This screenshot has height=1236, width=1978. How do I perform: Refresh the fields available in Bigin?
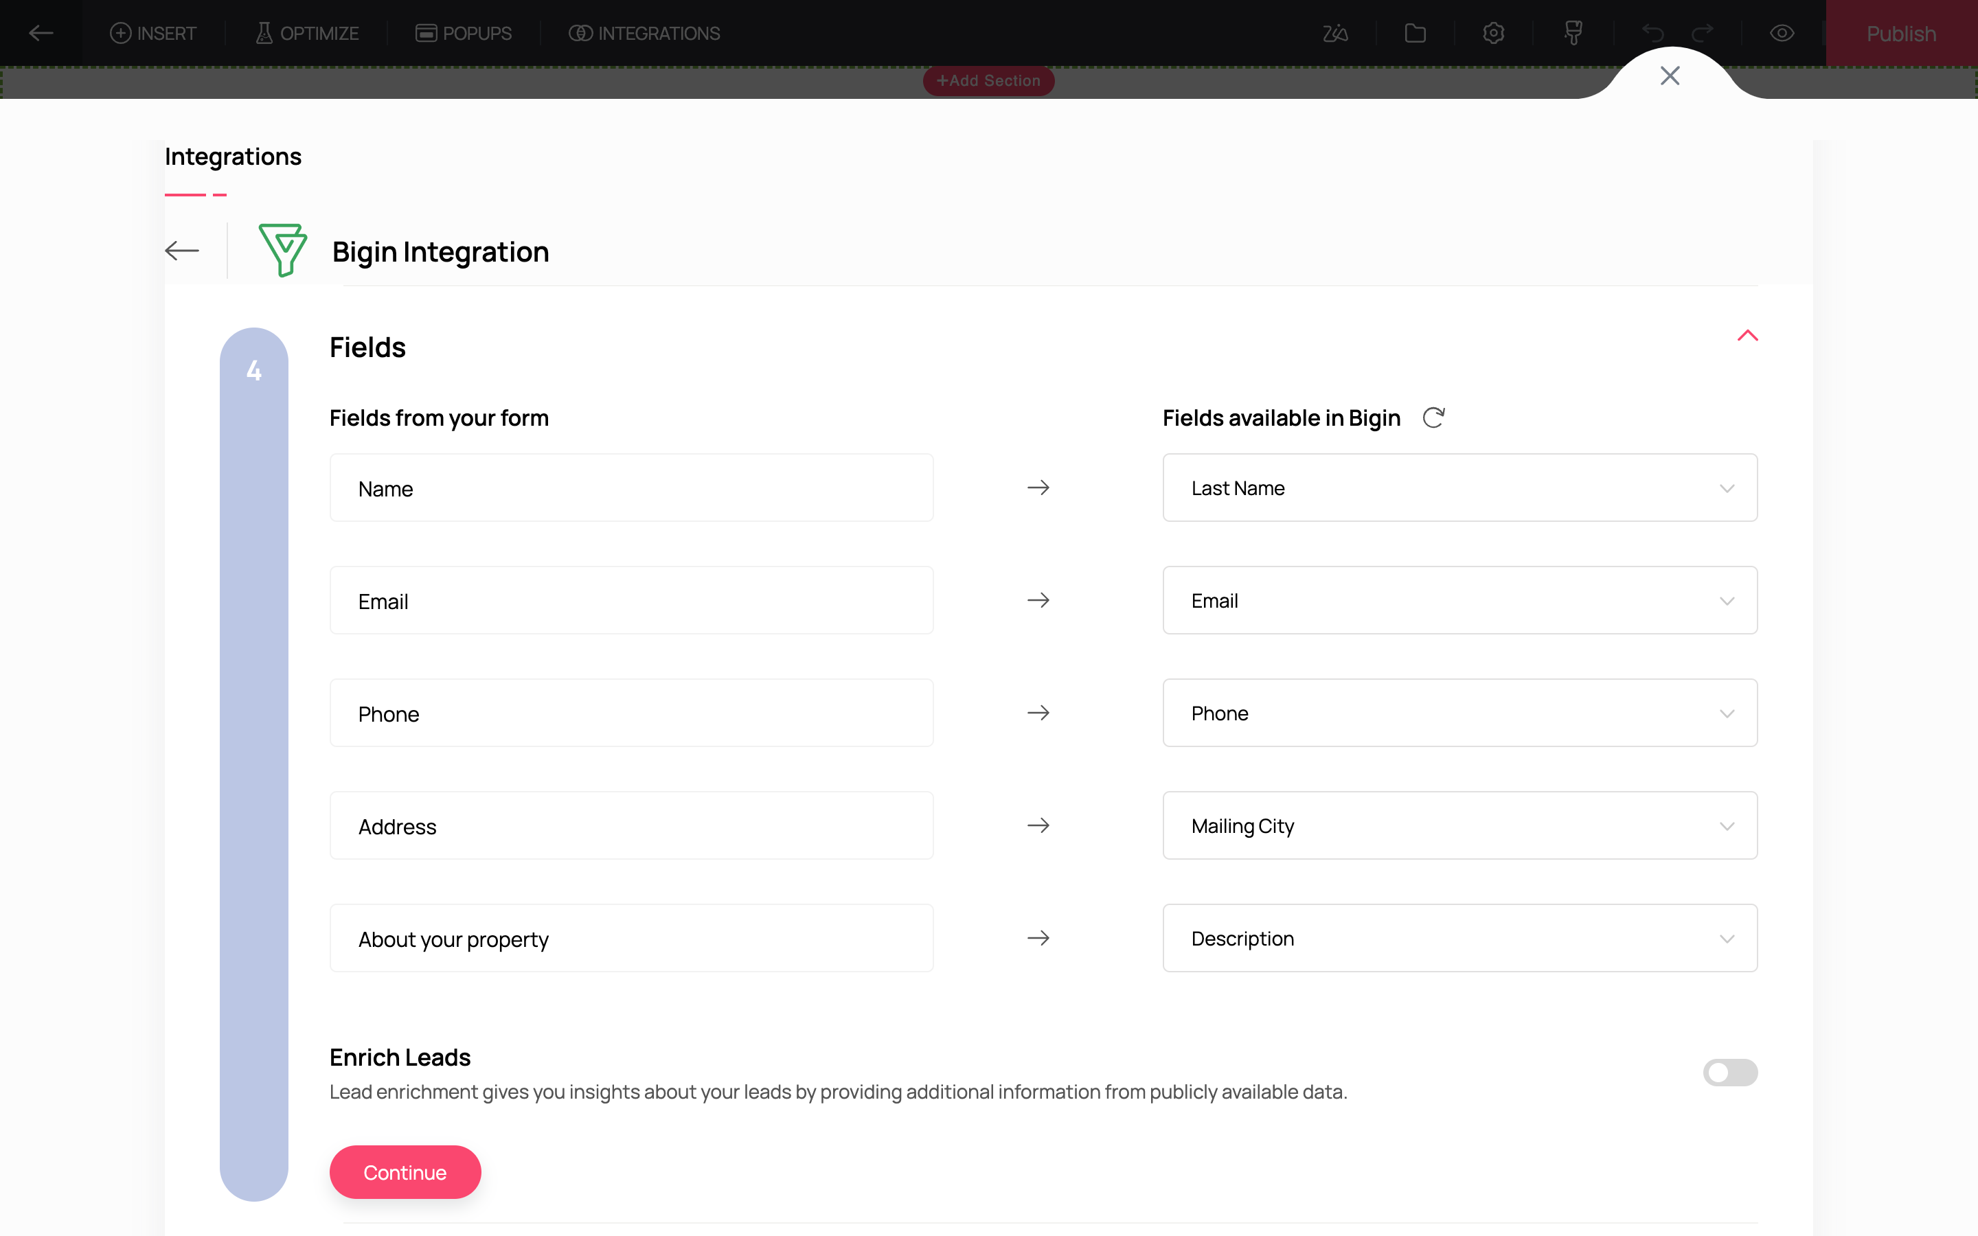[1433, 417]
